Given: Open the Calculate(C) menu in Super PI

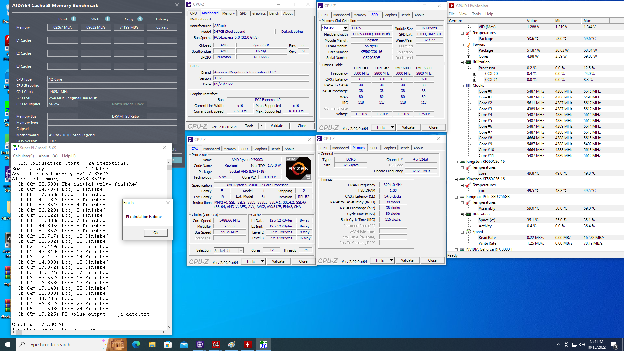Looking at the screenshot, I should [x=23, y=156].
